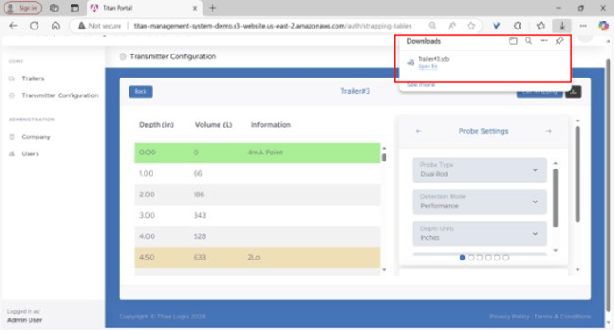This screenshot has height=330, width=614.
Task: Open the tab actions menu icon
Action: (74, 8)
